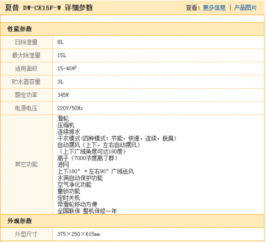Click the 压缩机 feature line
The width and height of the screenshot is (266, 242).
pos(66,126)
